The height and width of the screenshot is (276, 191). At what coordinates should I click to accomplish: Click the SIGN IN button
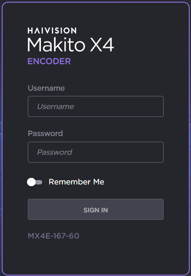(x=96, y=209)
